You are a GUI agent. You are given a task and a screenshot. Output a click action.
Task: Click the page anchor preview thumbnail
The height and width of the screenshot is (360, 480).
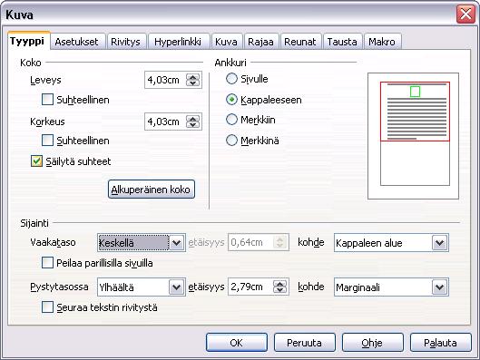click(x=413, y=136)
